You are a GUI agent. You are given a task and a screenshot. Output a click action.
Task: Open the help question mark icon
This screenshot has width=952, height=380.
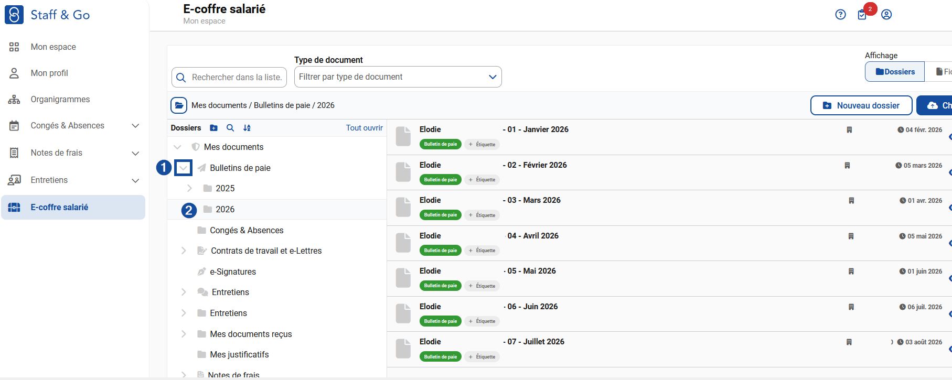tap(840, 15)
